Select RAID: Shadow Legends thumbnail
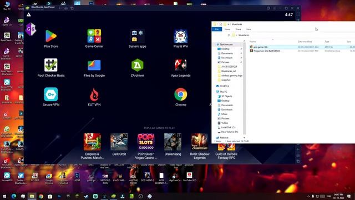 pos(200,142)
